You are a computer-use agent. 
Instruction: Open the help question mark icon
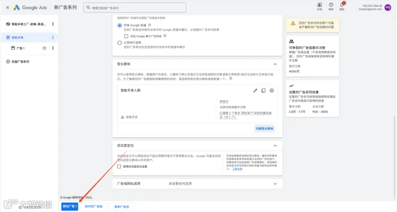[331, 5]
